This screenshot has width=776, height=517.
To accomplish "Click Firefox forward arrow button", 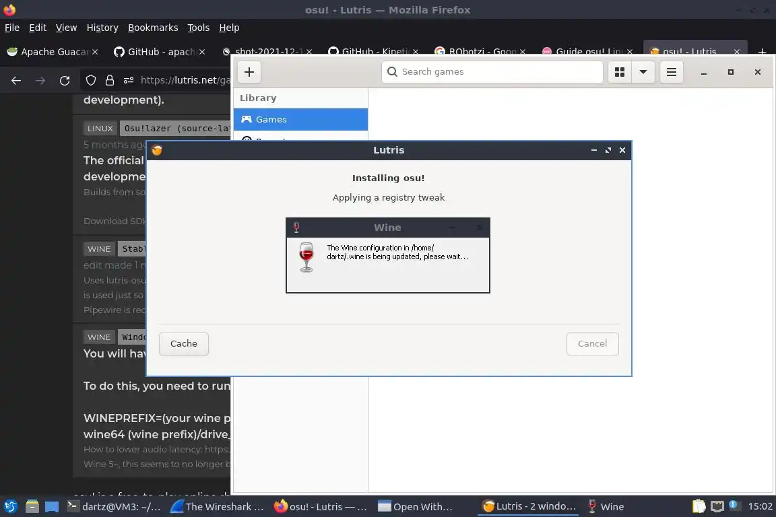I will 40,81.
